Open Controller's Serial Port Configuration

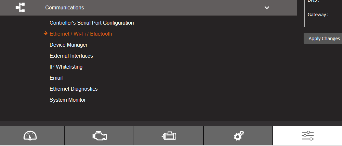coord(92,23)
